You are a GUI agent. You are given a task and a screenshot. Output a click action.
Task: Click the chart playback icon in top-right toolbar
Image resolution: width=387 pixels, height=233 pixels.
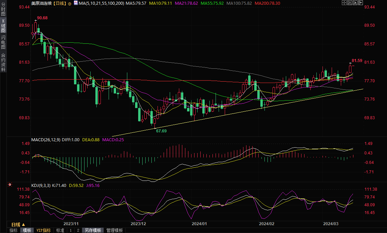point(355,3)
